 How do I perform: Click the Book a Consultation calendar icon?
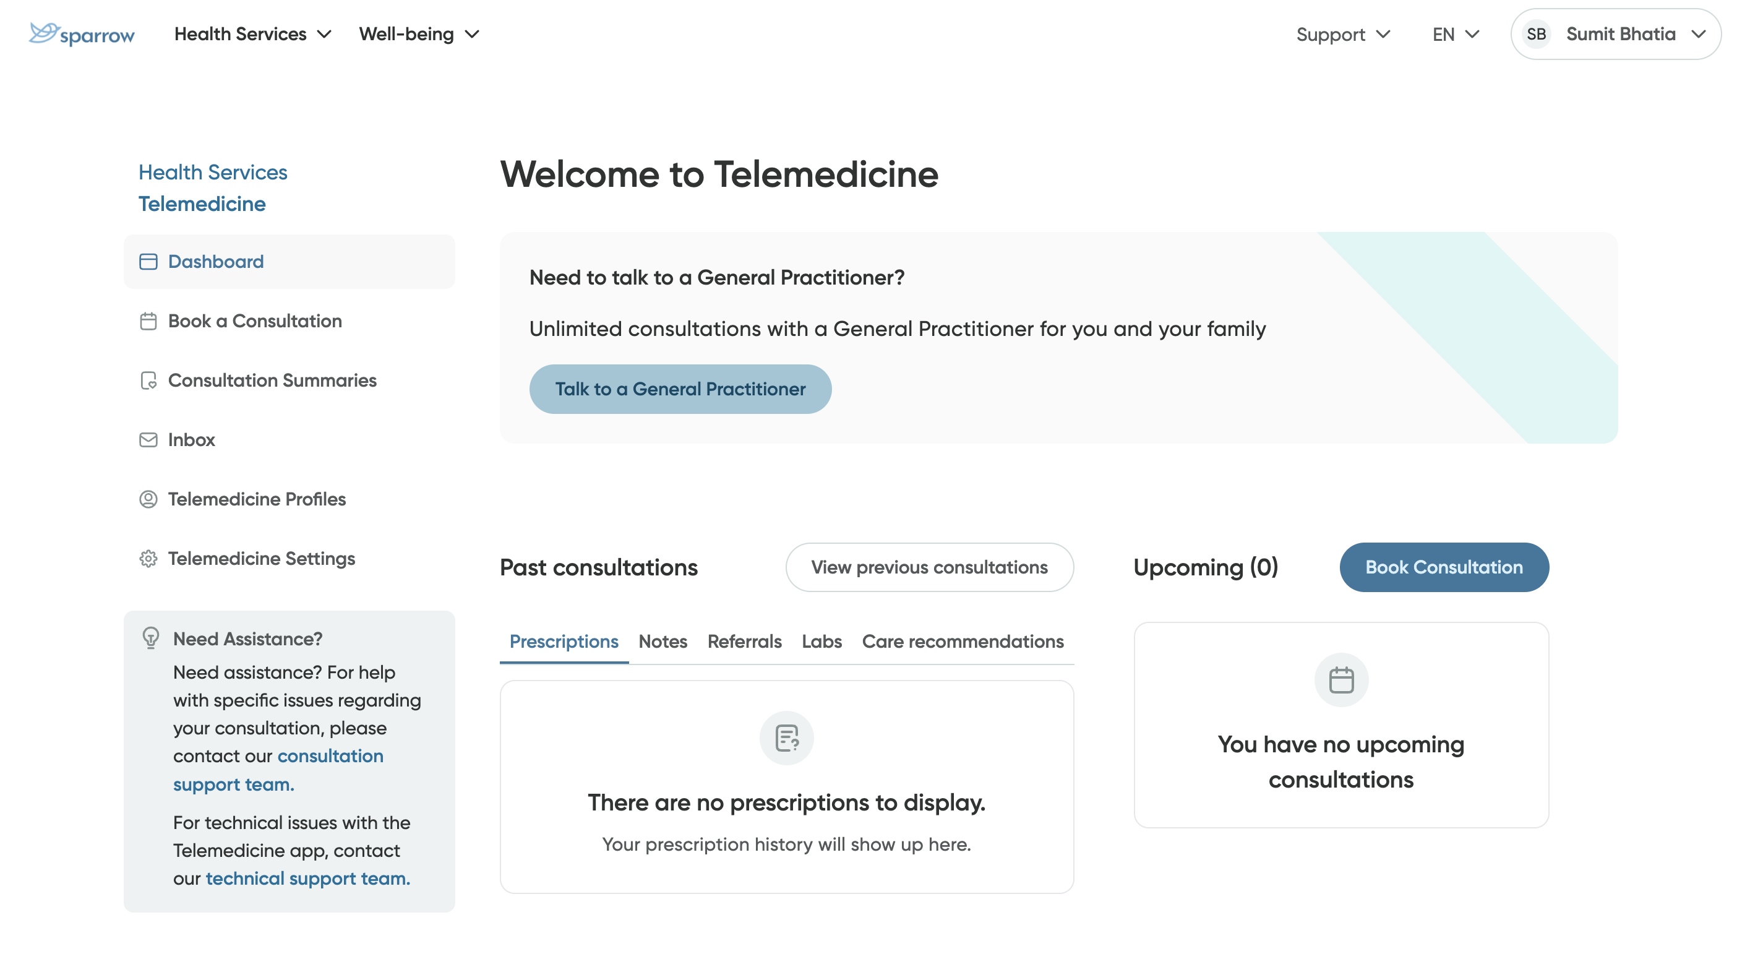[x=149, y=322]
